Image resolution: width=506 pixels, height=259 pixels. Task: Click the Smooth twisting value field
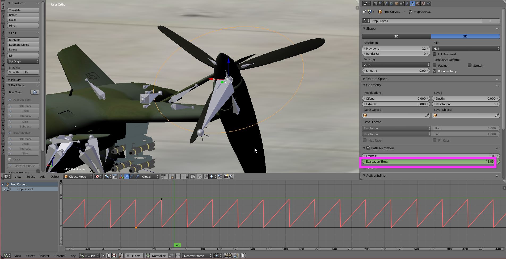point(396,71)
